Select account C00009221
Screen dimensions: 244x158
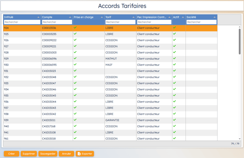pyautogui.click(x=49, y=46)
